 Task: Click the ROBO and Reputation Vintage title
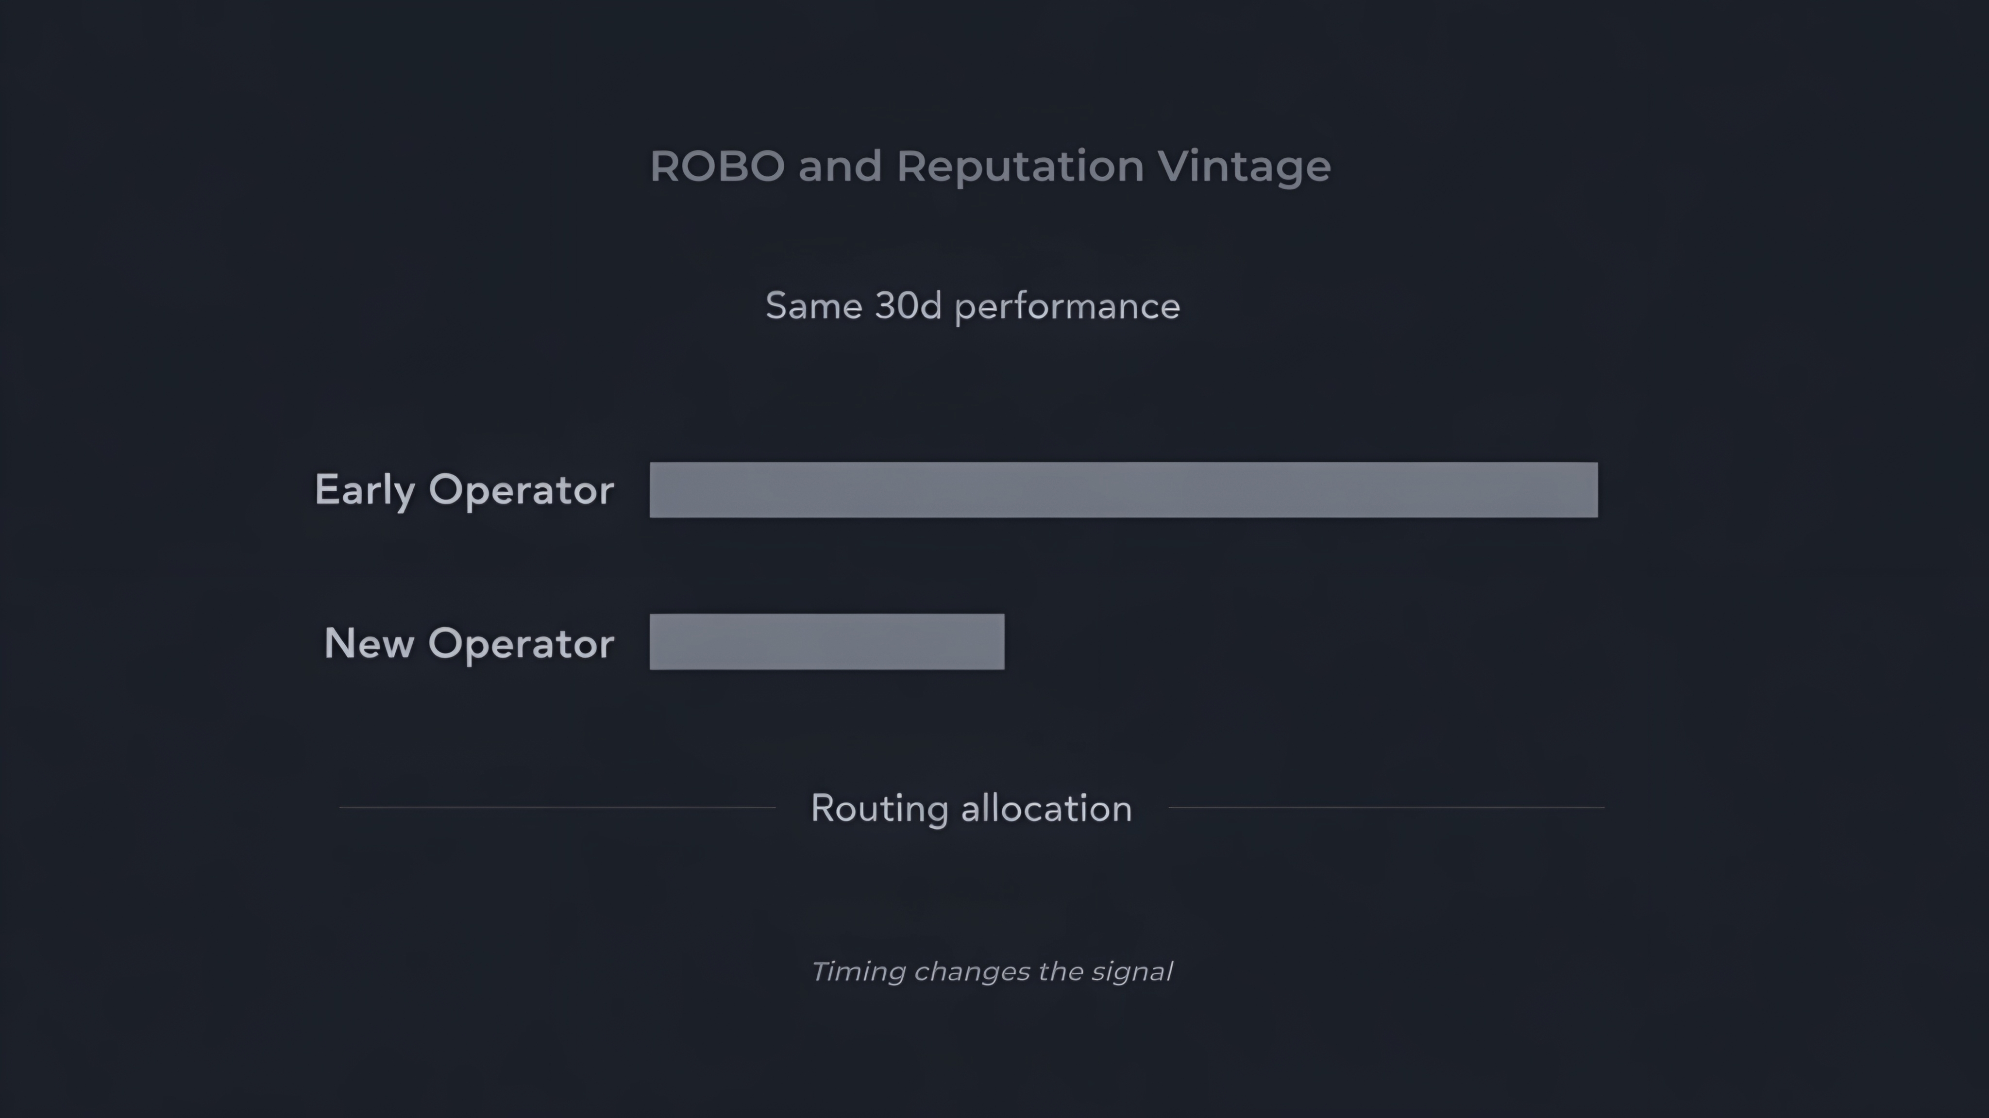click(x=990, y=167)
